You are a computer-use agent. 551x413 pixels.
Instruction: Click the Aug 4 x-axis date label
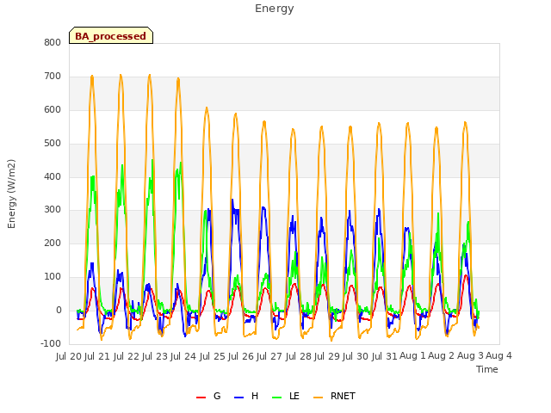(498, 356)
